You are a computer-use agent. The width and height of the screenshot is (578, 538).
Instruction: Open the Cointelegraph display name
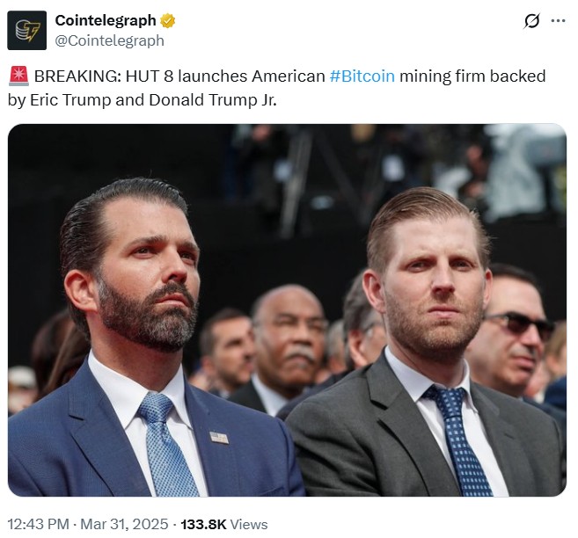pyautogui.click(x=106, y=20)
